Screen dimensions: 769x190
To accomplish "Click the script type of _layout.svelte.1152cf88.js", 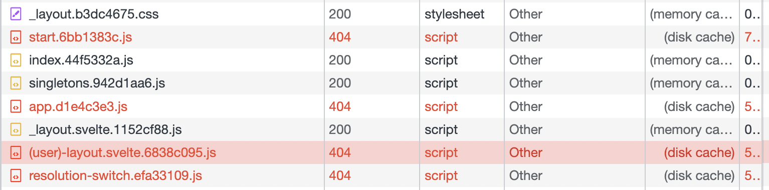I will click(441, 130).
